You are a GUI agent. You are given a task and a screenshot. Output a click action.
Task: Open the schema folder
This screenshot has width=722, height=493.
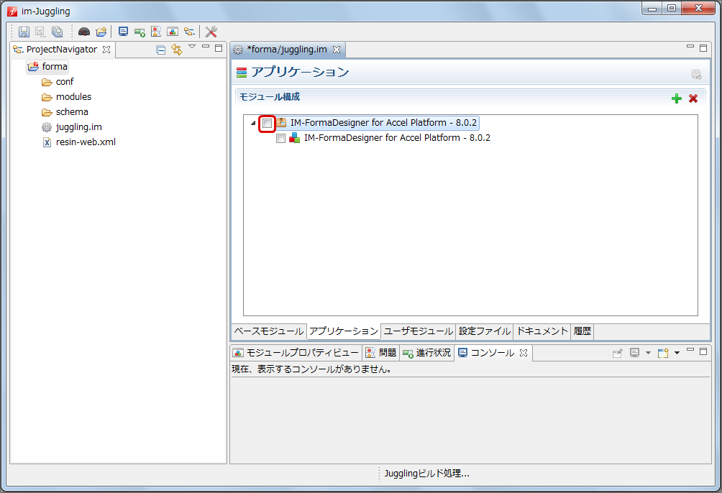tap(65, 112)
